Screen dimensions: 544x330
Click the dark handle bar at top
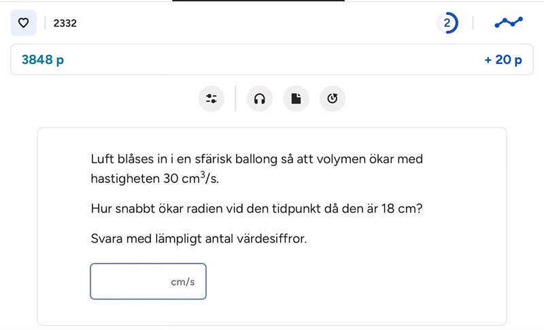coord(272,1)
